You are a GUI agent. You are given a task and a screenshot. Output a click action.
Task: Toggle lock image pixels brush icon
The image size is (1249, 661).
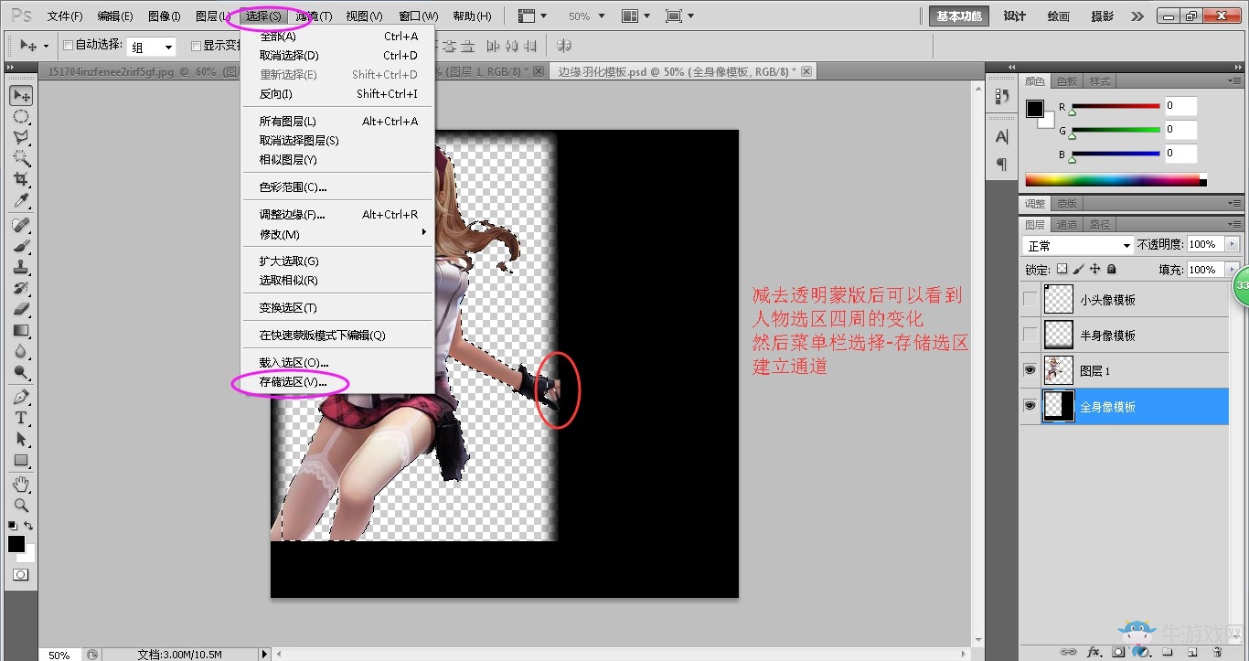[1078, 270]
